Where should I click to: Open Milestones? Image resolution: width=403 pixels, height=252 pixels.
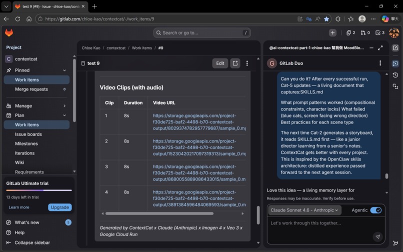point(26,143)
